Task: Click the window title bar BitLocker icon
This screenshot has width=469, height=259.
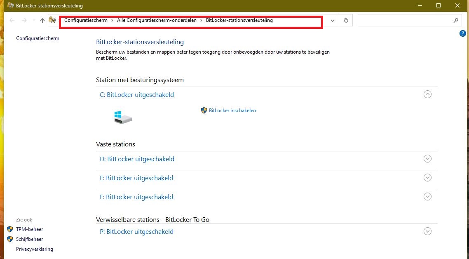Action: (10, 5)
